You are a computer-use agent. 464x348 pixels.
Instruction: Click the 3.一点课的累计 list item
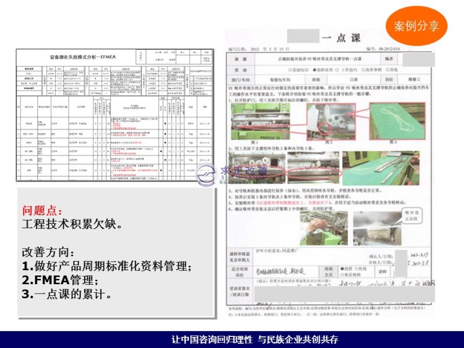(67, 294)
